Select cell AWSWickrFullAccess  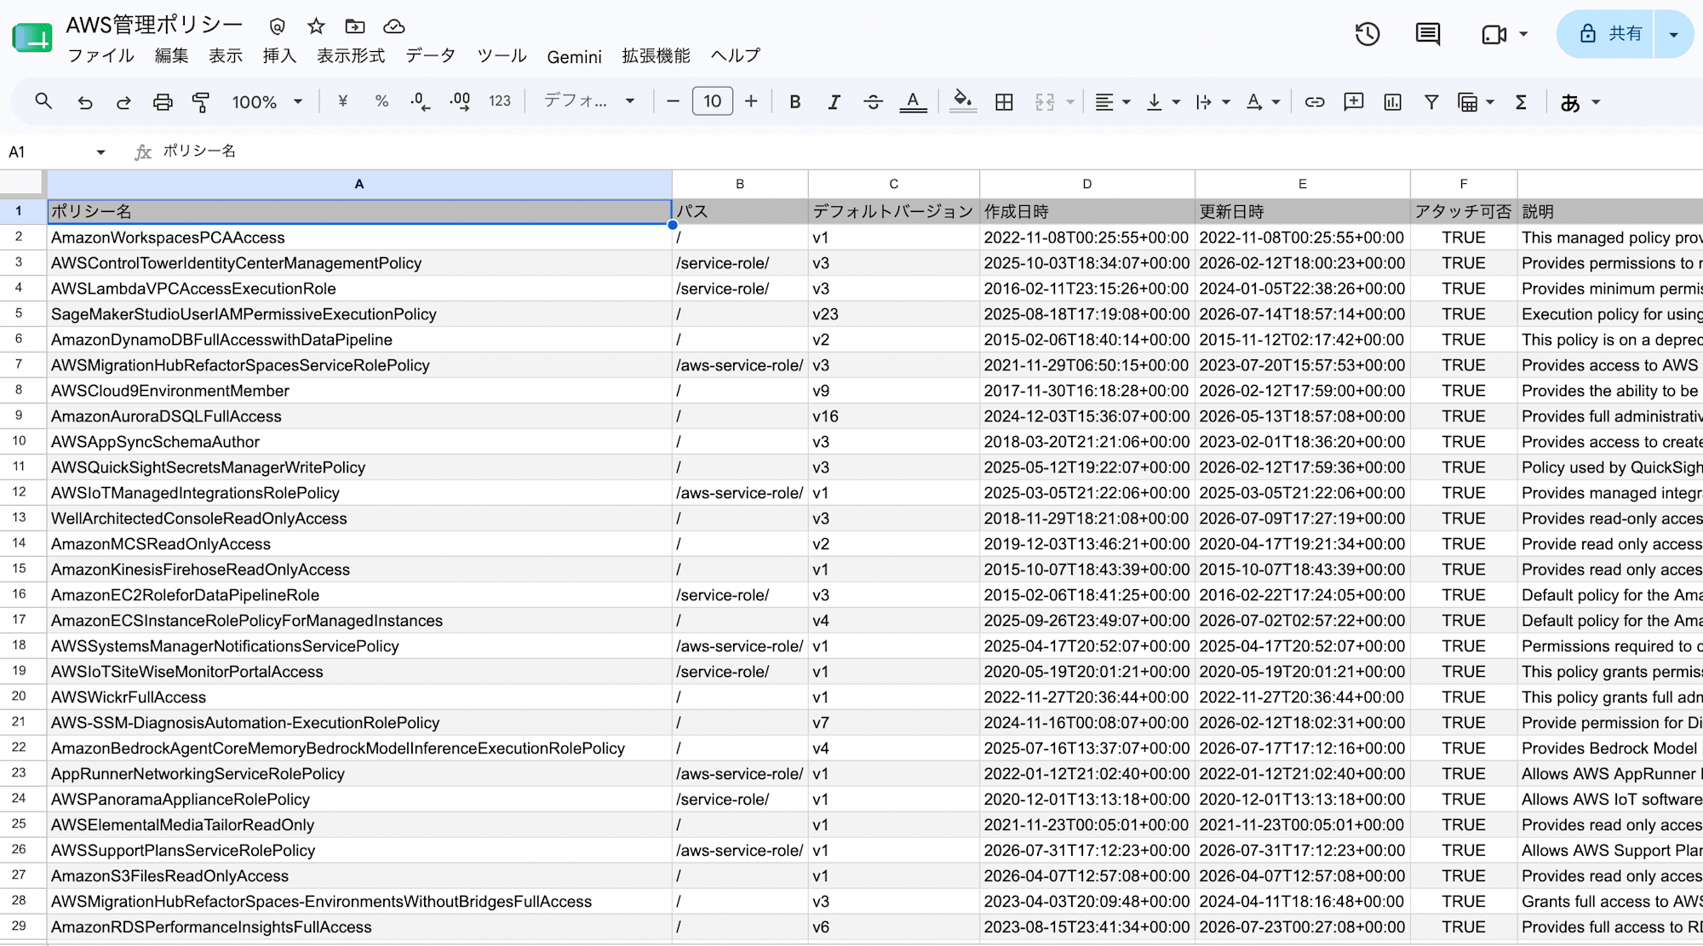(359, 697)
